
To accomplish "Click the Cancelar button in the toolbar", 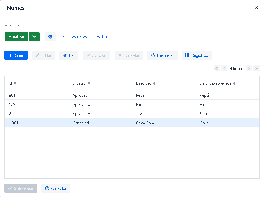I will click(x=129, y=55).
